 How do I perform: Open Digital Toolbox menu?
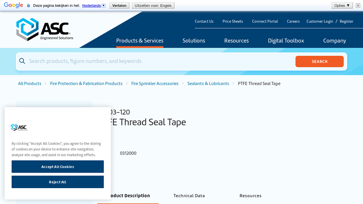click(x=286, y=41)
